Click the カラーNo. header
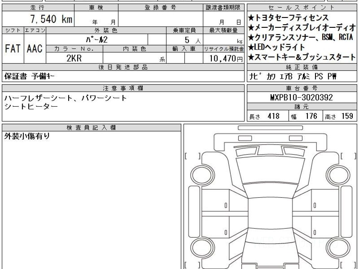 pyautogui.click(x=74, y=49)
